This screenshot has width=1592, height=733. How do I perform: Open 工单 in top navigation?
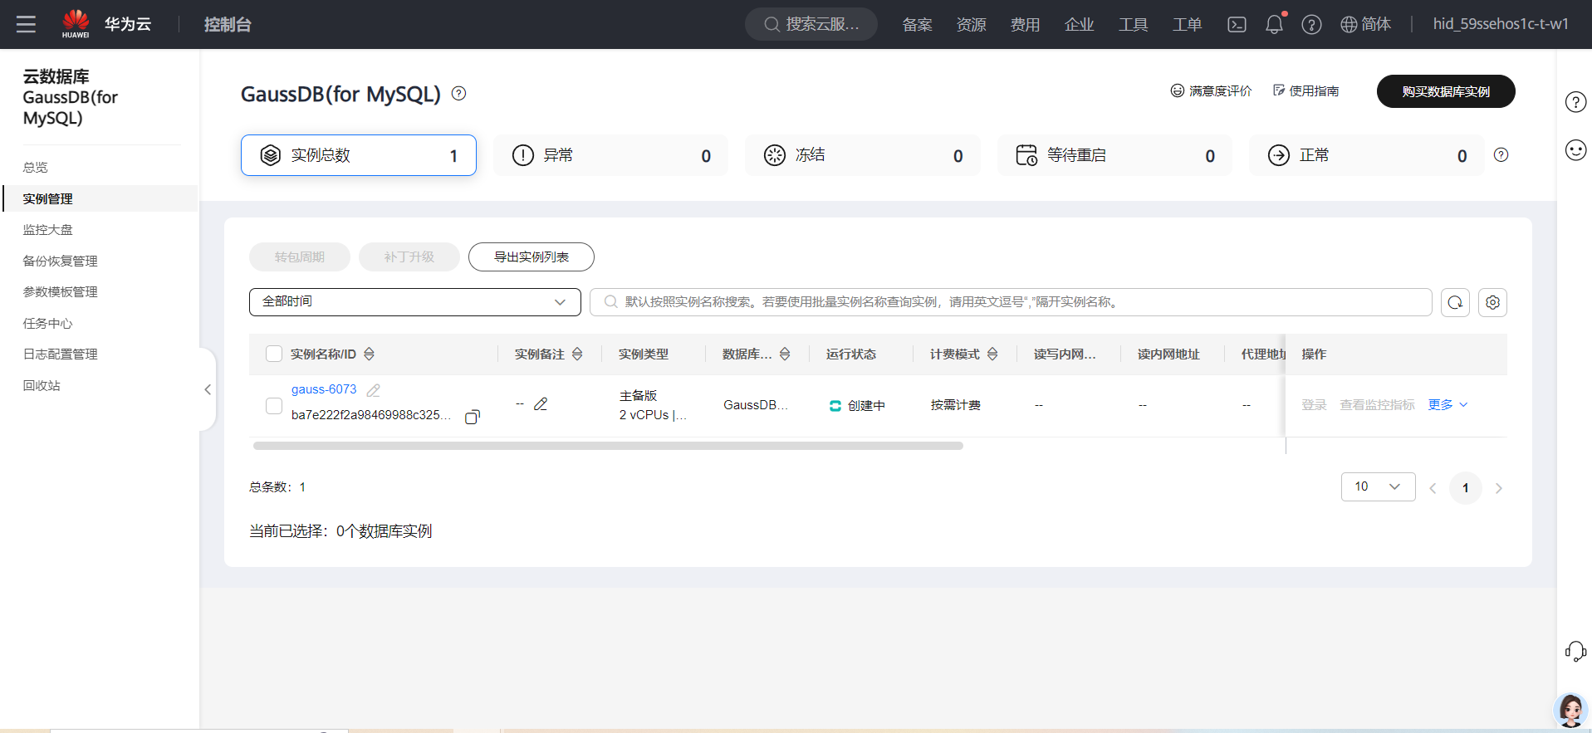click(x=1188, y=25)
